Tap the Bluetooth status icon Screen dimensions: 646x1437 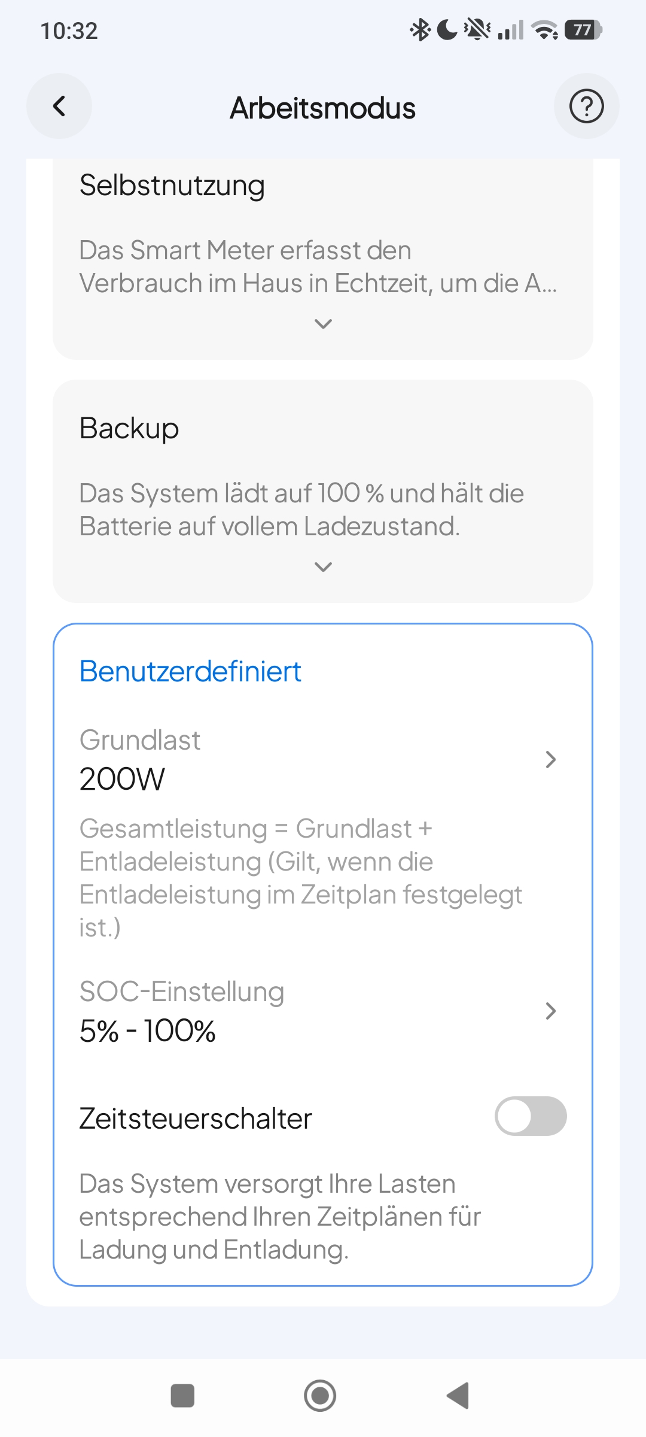tap(420, 29)
